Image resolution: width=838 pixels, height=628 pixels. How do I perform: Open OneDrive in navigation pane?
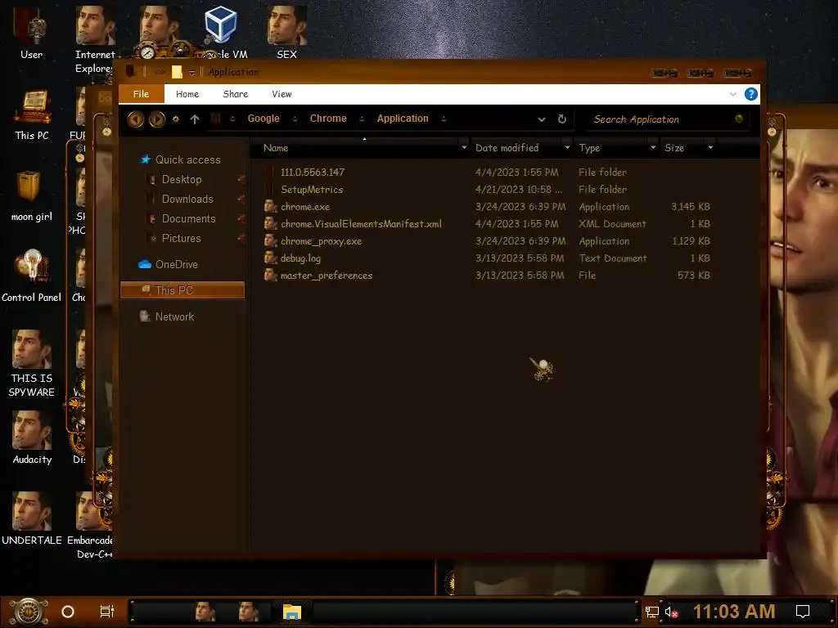(x=177, y=264)
